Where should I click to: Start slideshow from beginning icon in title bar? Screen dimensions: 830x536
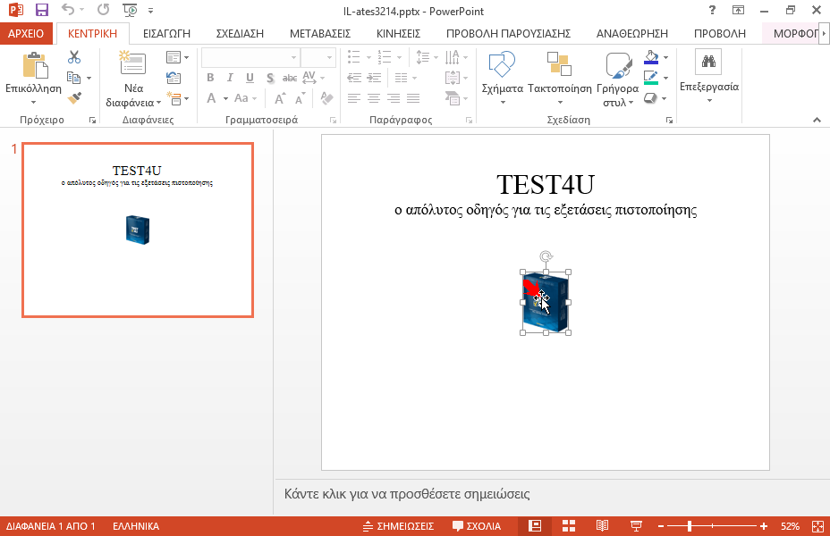click(x=130, y=10)
